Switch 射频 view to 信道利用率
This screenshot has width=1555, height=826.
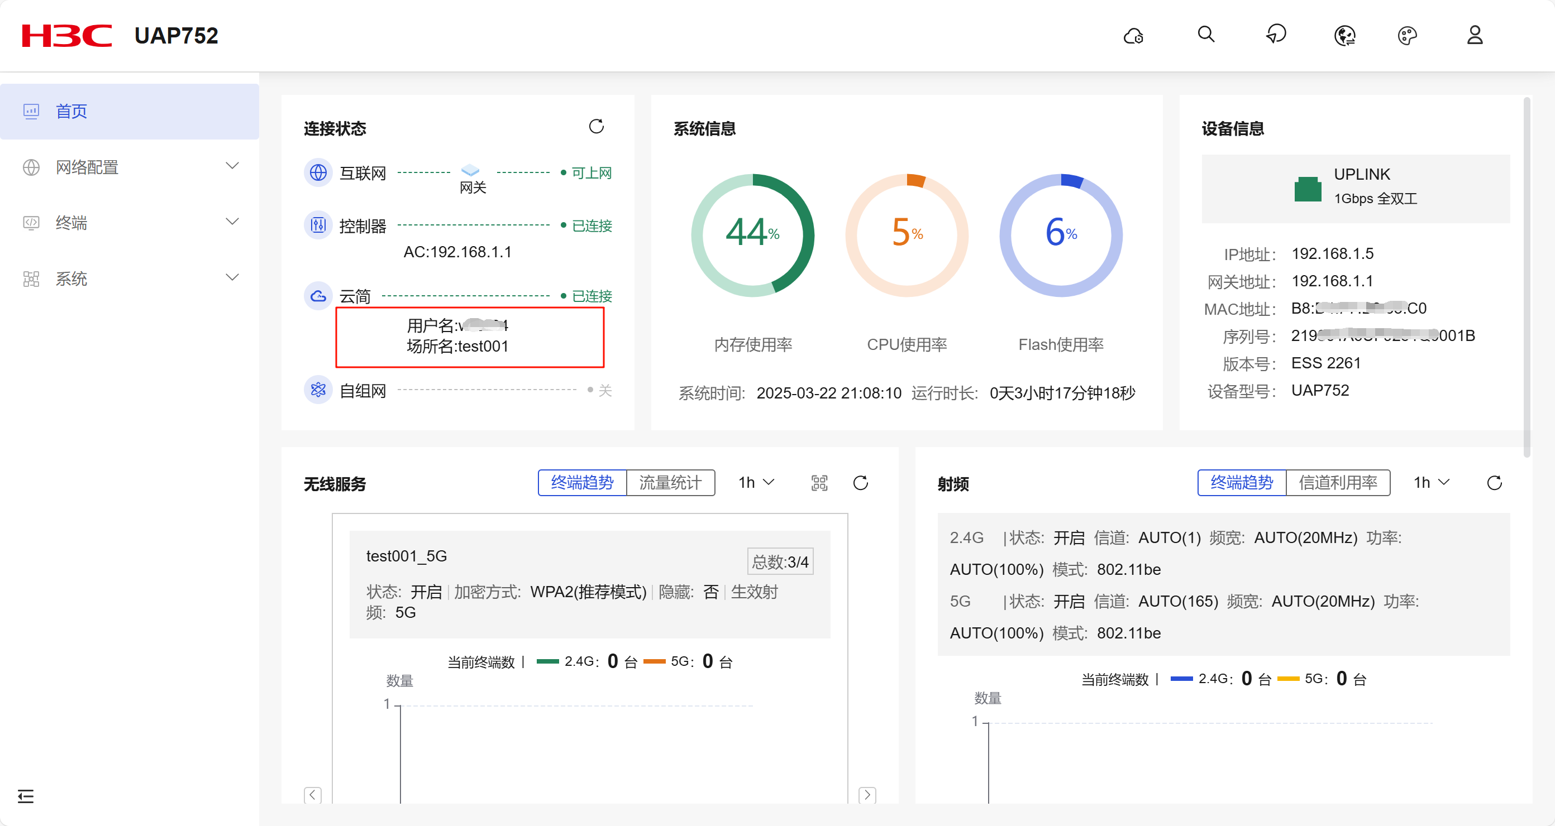pyautogui.click(x=1338, y=483)
